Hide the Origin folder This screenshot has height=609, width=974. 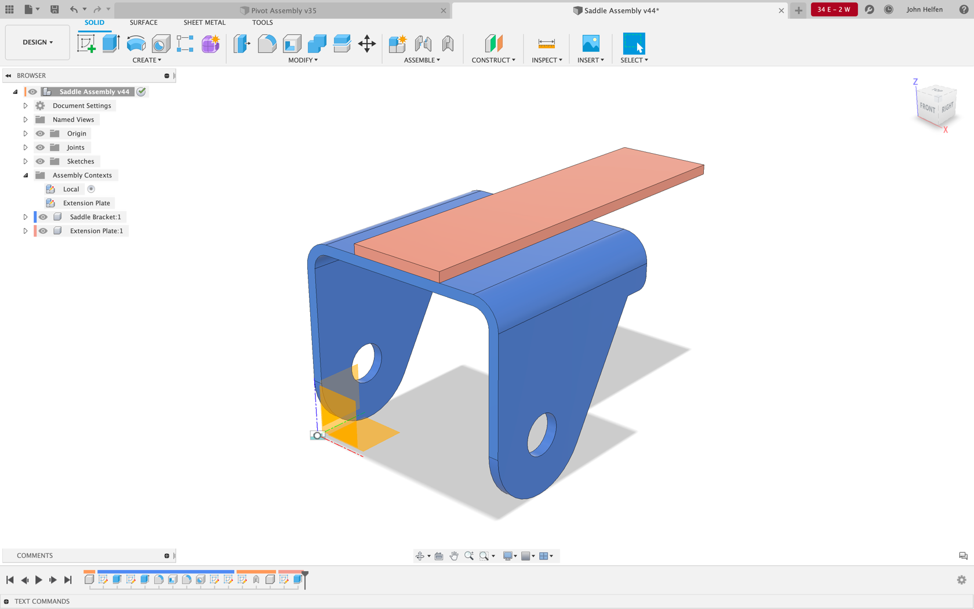(x=39, y=133)
